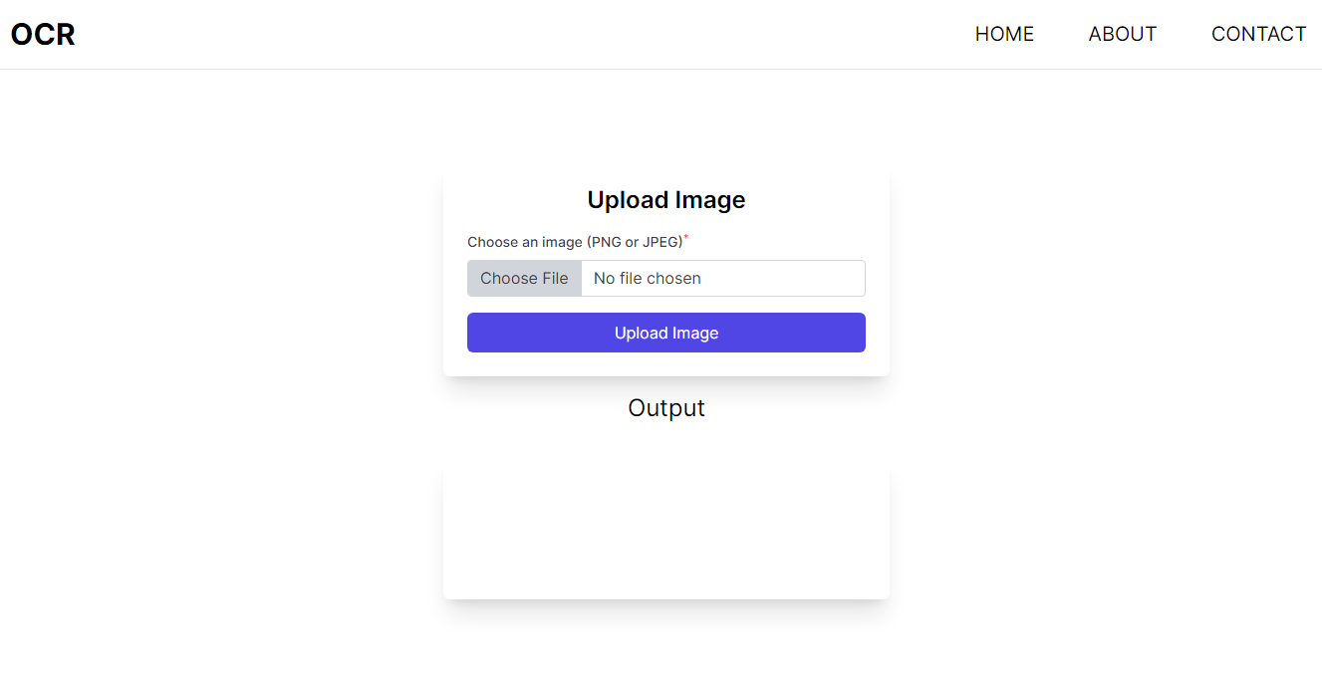Browse for an image with Choose File

coord(524,279)
